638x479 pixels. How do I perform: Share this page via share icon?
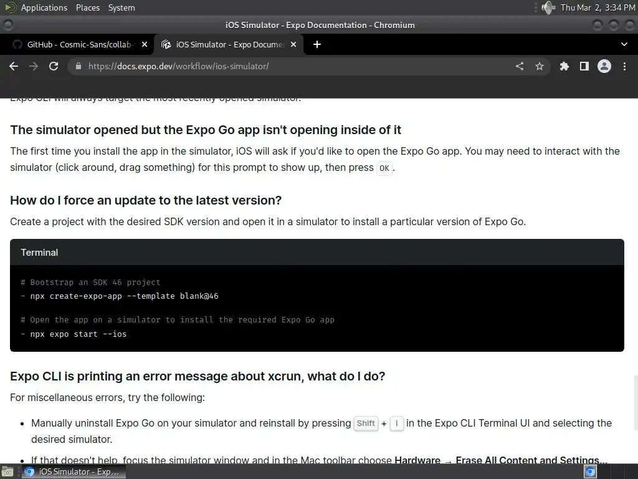coord(520,66)
